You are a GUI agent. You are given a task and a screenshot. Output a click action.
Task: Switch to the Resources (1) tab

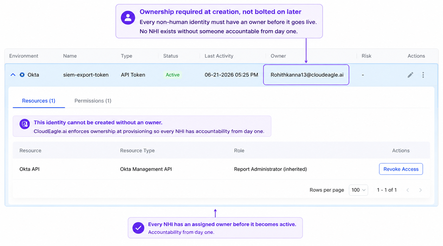(39, 101)
